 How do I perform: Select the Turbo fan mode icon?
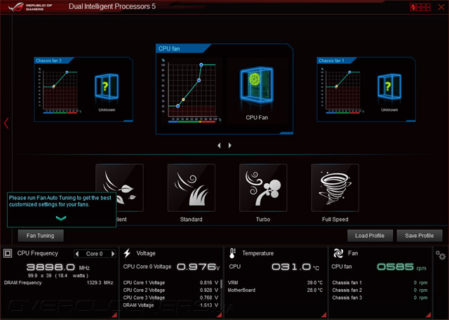263,187
